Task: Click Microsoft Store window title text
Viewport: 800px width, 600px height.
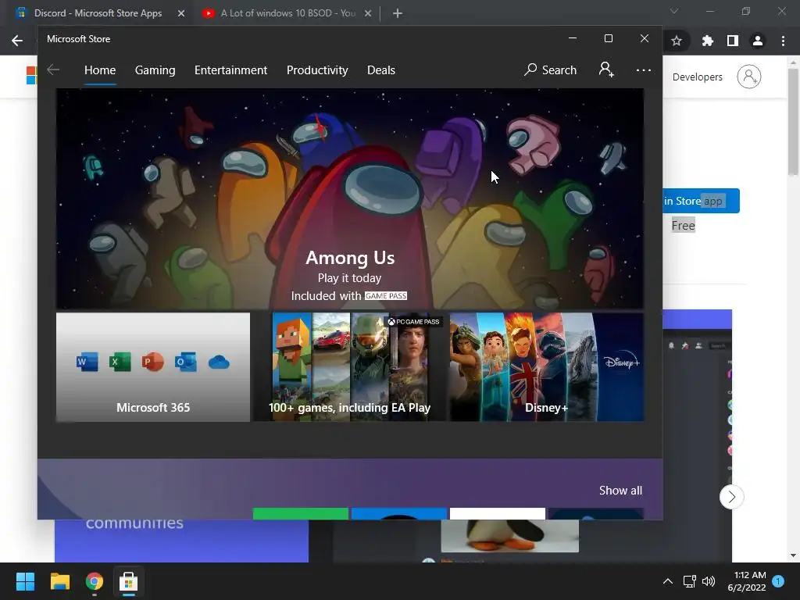Action: point(79,39)
